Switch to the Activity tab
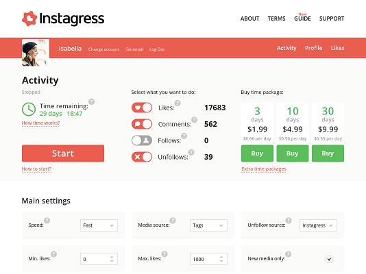 (286, 48)
